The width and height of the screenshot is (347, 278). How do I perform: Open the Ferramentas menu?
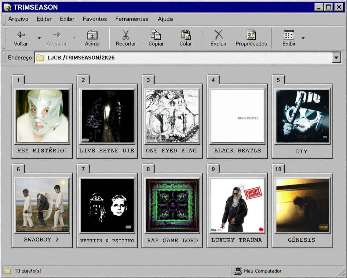coord(132,19)
